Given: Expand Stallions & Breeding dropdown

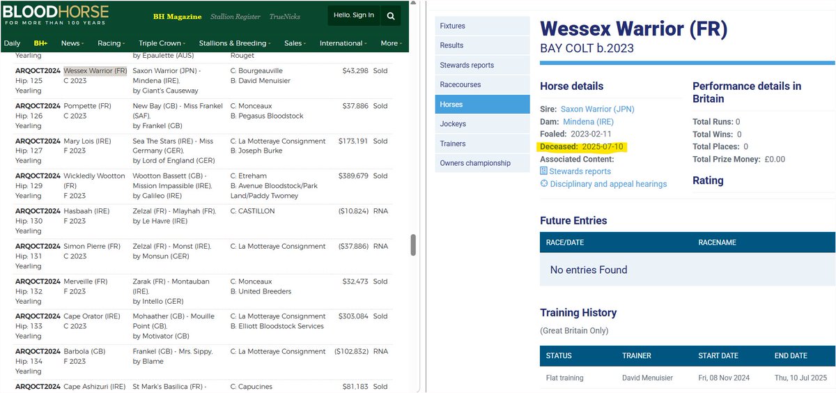Looking at the screenshot, I should point(235,43).
